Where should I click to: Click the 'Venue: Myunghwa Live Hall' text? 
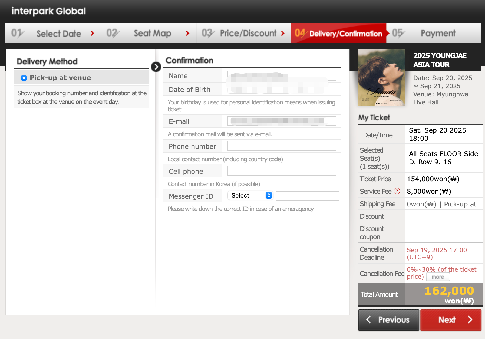[441, 98]
